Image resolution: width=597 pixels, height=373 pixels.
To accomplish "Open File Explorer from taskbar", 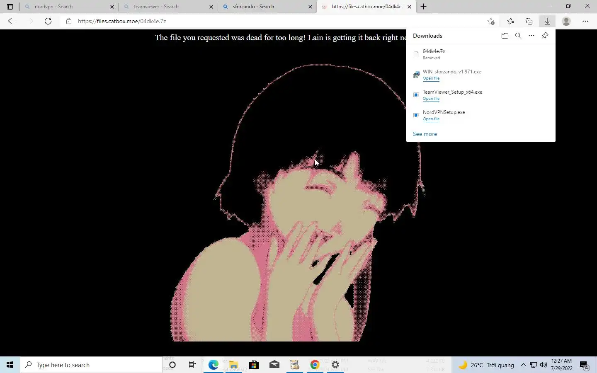I will [233, 365].
